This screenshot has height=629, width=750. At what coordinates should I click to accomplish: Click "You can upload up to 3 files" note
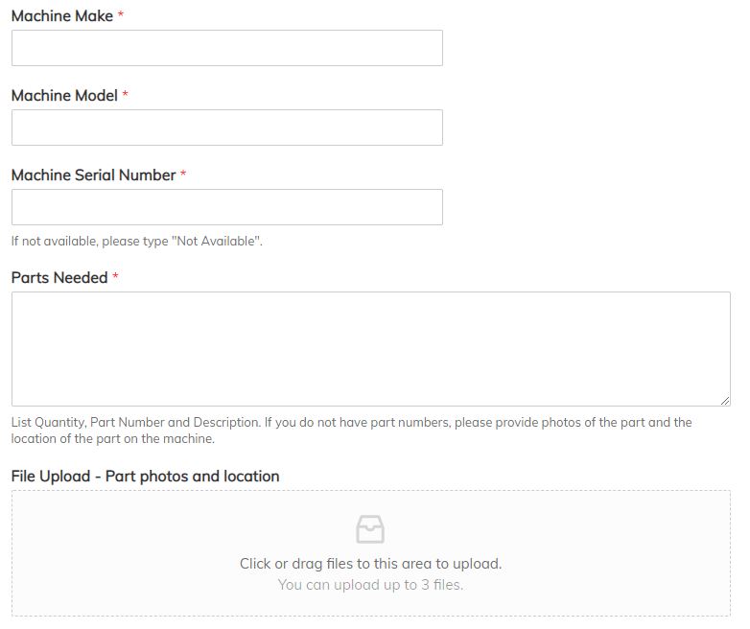(370, 585)
